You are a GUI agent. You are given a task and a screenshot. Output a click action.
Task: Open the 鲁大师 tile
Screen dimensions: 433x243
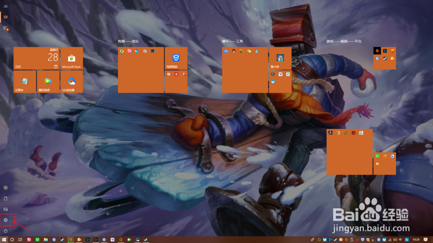click(280, 58)
